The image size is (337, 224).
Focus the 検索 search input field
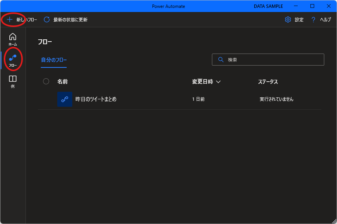(268, 60)
